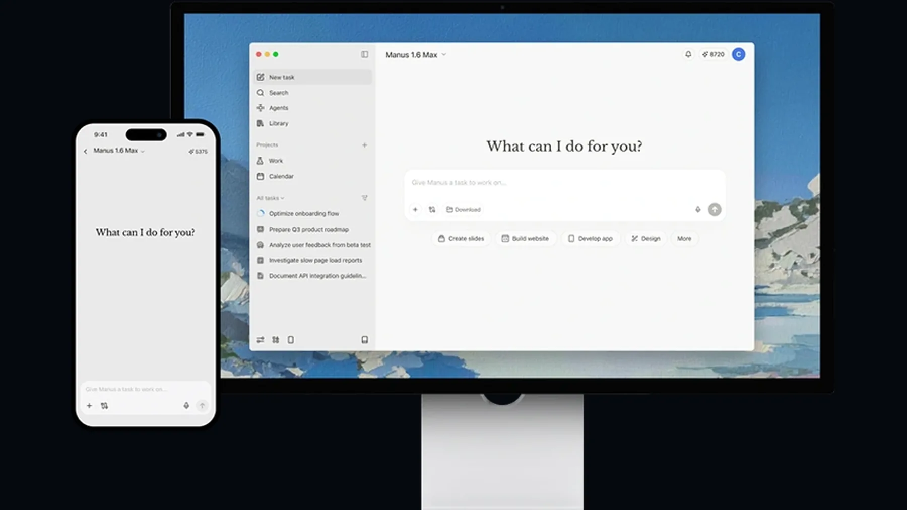Tap the back chevron on the phone
Viewport: 907px width, 510px height.
click(x=86, y=151)
